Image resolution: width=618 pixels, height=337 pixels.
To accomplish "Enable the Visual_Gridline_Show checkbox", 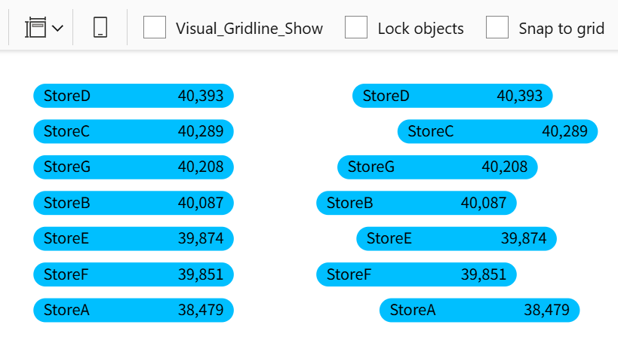I will coord(155,28).
